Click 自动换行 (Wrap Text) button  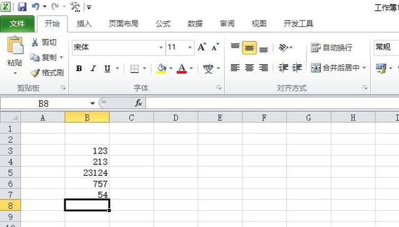331,47
